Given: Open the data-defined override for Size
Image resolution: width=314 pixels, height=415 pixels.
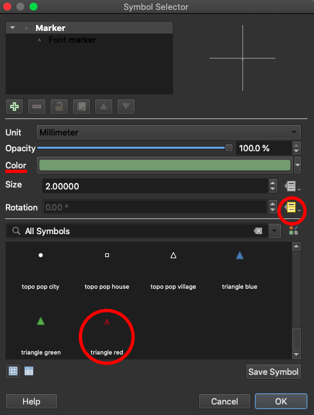Looking at the screenshot, I should click(x=292, y=186).
